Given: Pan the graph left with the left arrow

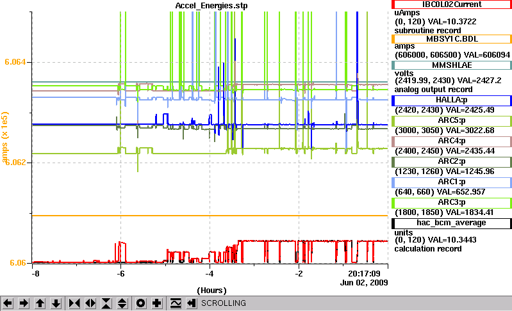Looking at the screenshot, I should tap(8, 303).
